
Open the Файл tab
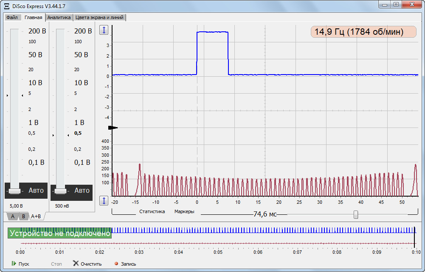click(12, 17)
